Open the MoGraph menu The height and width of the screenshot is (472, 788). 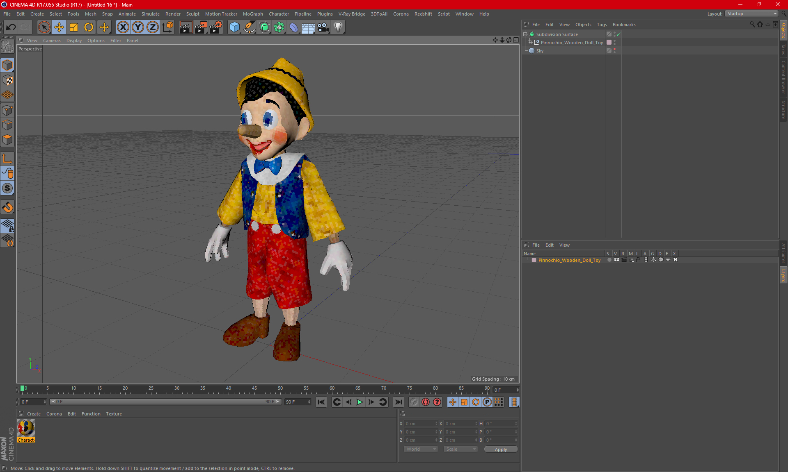click(253, 14)
